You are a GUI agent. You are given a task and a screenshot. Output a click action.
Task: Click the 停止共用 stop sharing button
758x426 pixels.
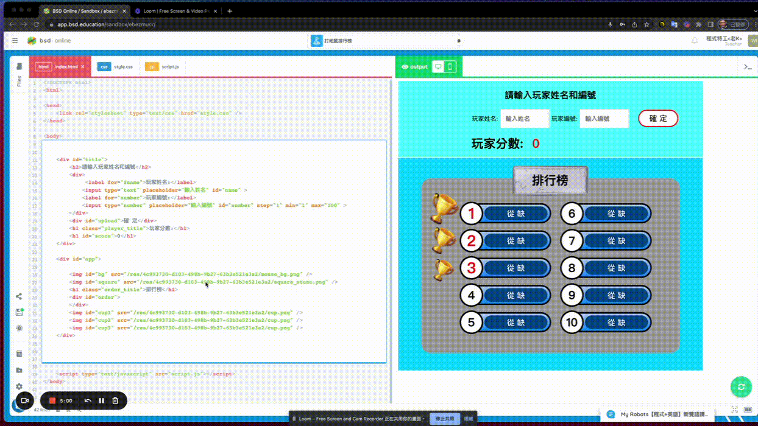point(445,419)
